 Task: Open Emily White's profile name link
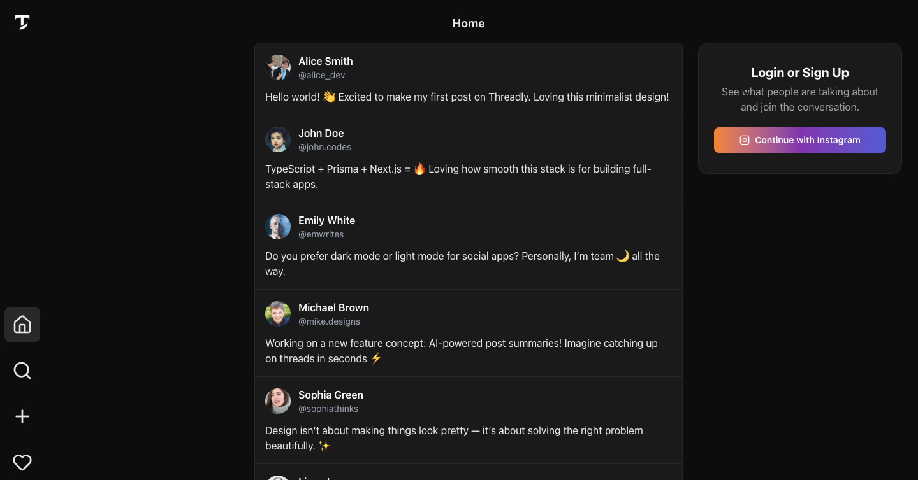point(326,220)
